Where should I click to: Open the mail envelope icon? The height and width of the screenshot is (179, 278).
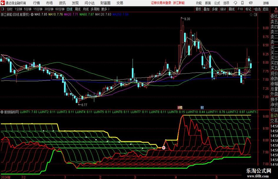pyautogui.click(x=251, y=3)
